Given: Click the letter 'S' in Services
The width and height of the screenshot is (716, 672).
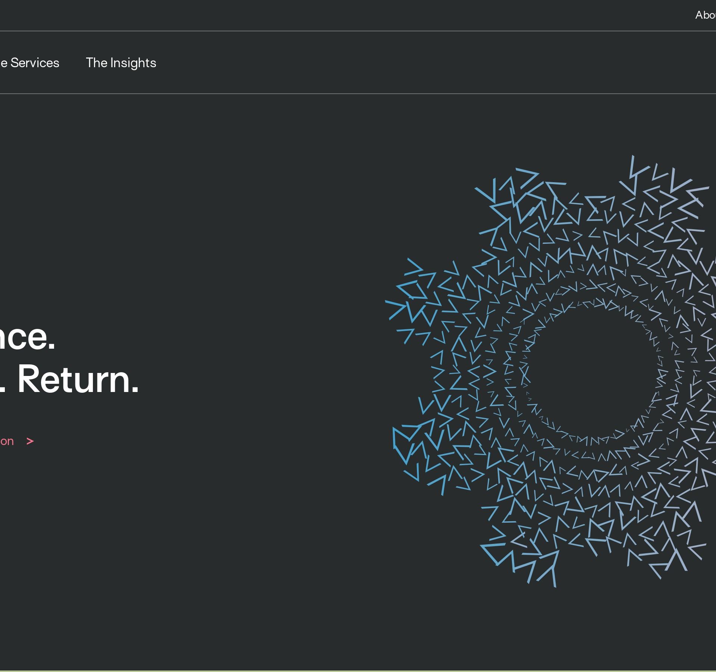Looking at the screenshot, I should 14,63.
